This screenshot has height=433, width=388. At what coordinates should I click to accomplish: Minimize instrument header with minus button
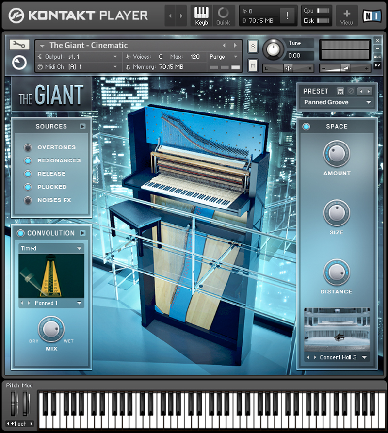377,48
